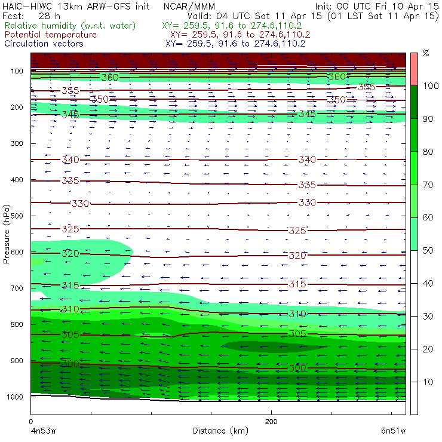Viewport: 442px width, 442px height.
Task: Click the pressure axis '400' label
Action: click(x=17, y=180)
